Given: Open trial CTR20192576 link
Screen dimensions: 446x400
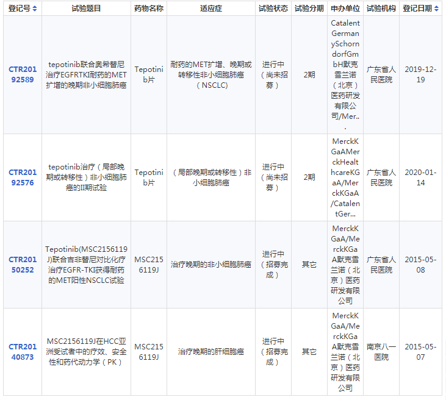Looking at the screenshot, I should [23, 177].
